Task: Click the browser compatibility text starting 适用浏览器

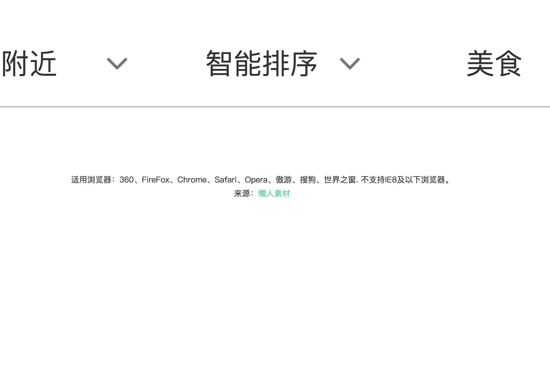Action: point(261,180)
